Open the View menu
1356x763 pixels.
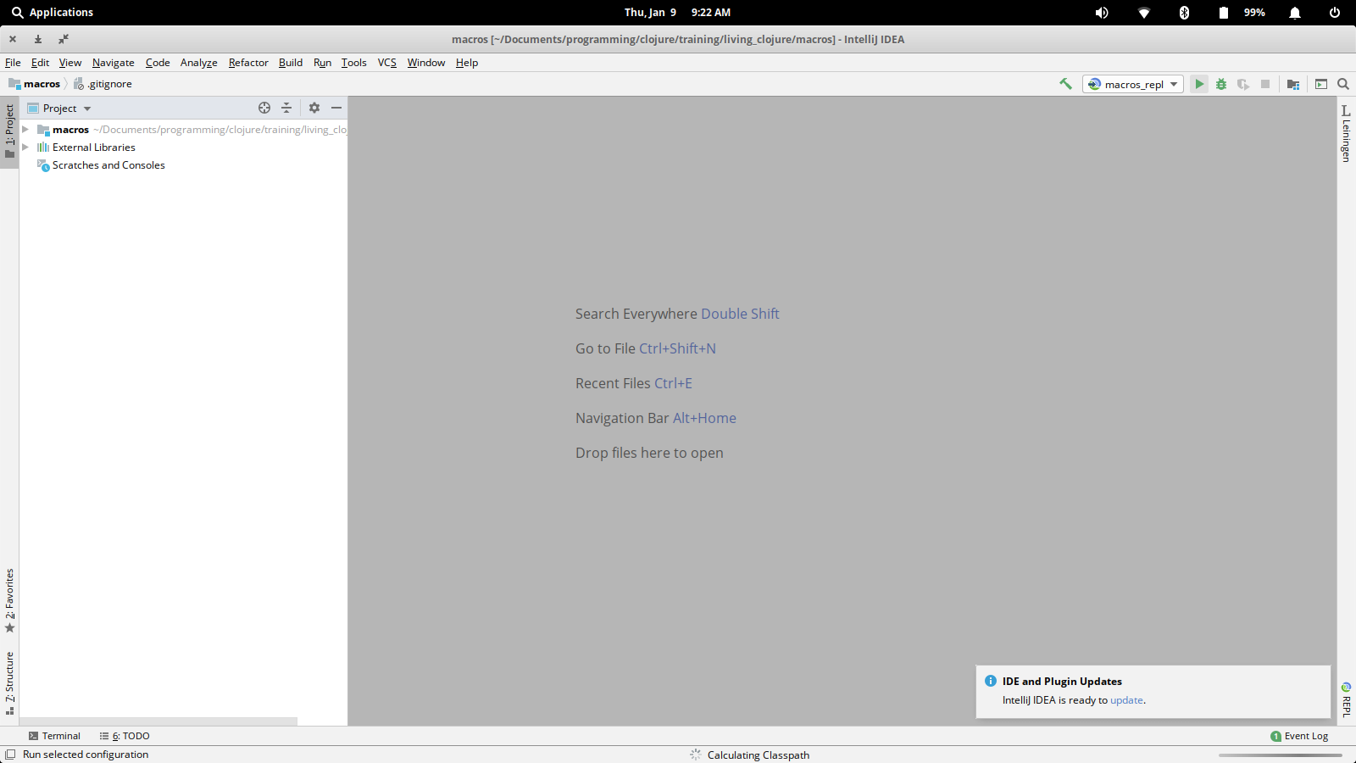[x=70, y=63]
